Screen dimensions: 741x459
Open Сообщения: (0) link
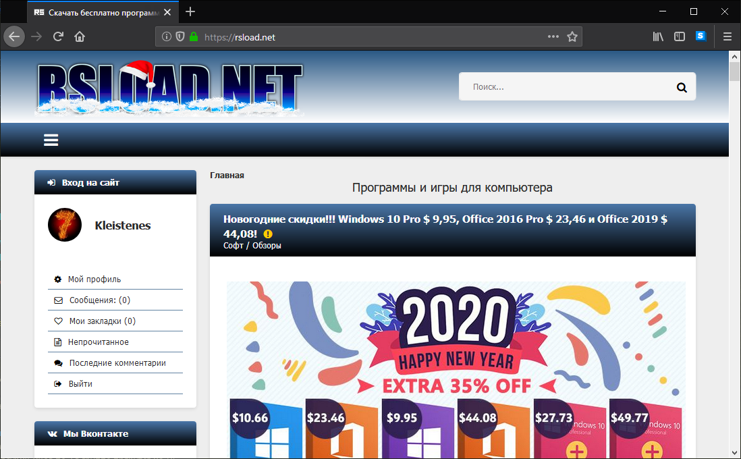[x=100, y=300]
